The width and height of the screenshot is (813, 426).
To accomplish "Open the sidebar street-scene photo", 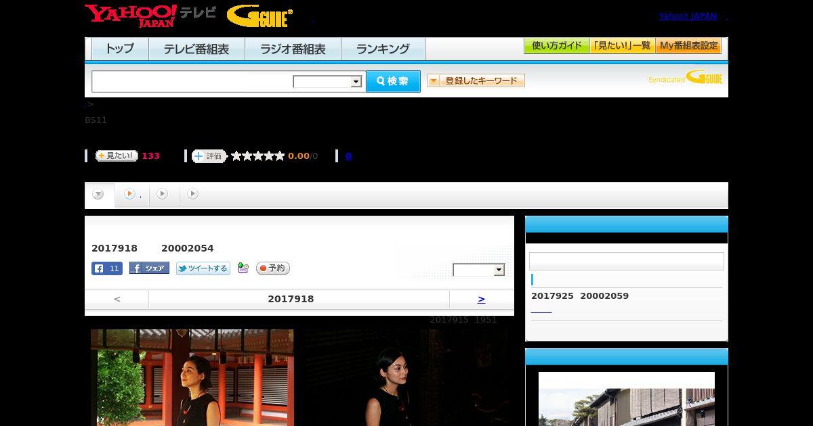I will (627, 399).
